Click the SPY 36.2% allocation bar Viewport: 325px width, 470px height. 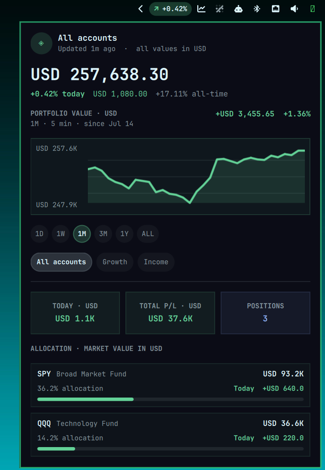coord(170,399)
